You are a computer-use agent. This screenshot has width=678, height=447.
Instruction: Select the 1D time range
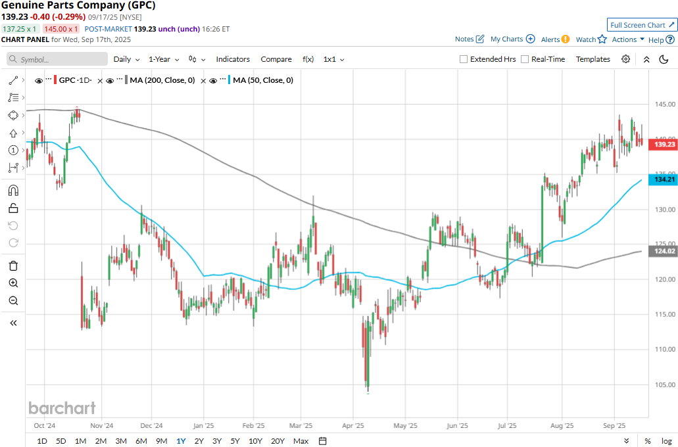[42, 441]
